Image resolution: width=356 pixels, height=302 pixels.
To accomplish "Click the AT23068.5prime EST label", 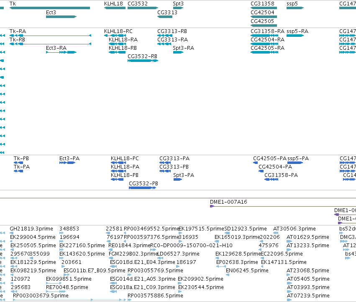I will point(308,271).
